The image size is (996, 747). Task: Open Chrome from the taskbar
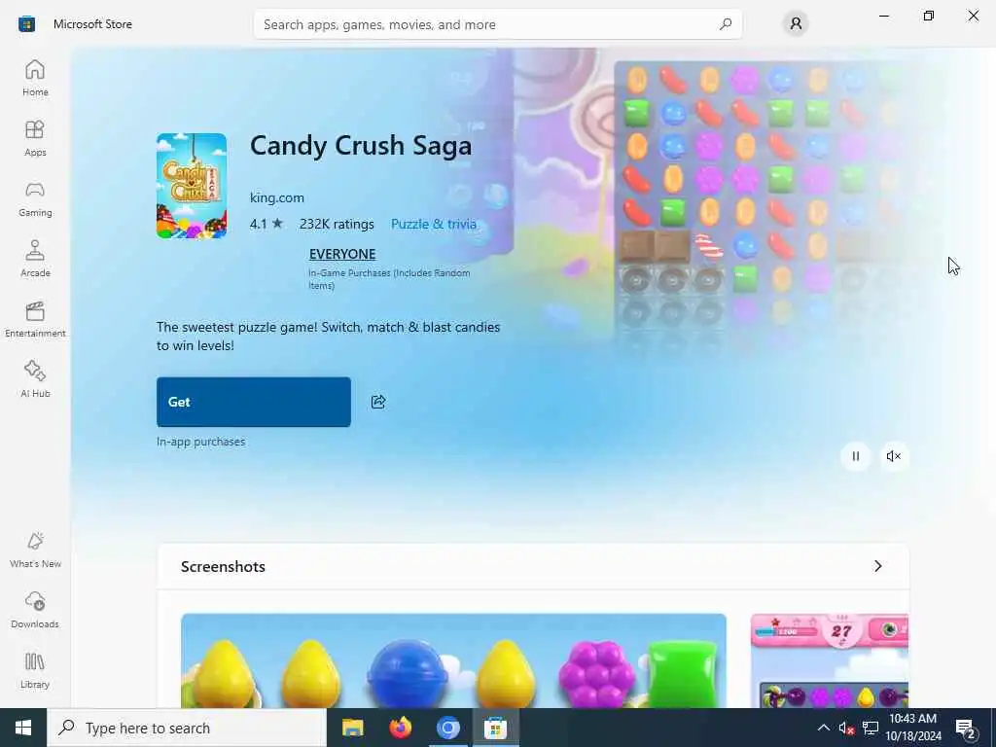tap(447, 728)
